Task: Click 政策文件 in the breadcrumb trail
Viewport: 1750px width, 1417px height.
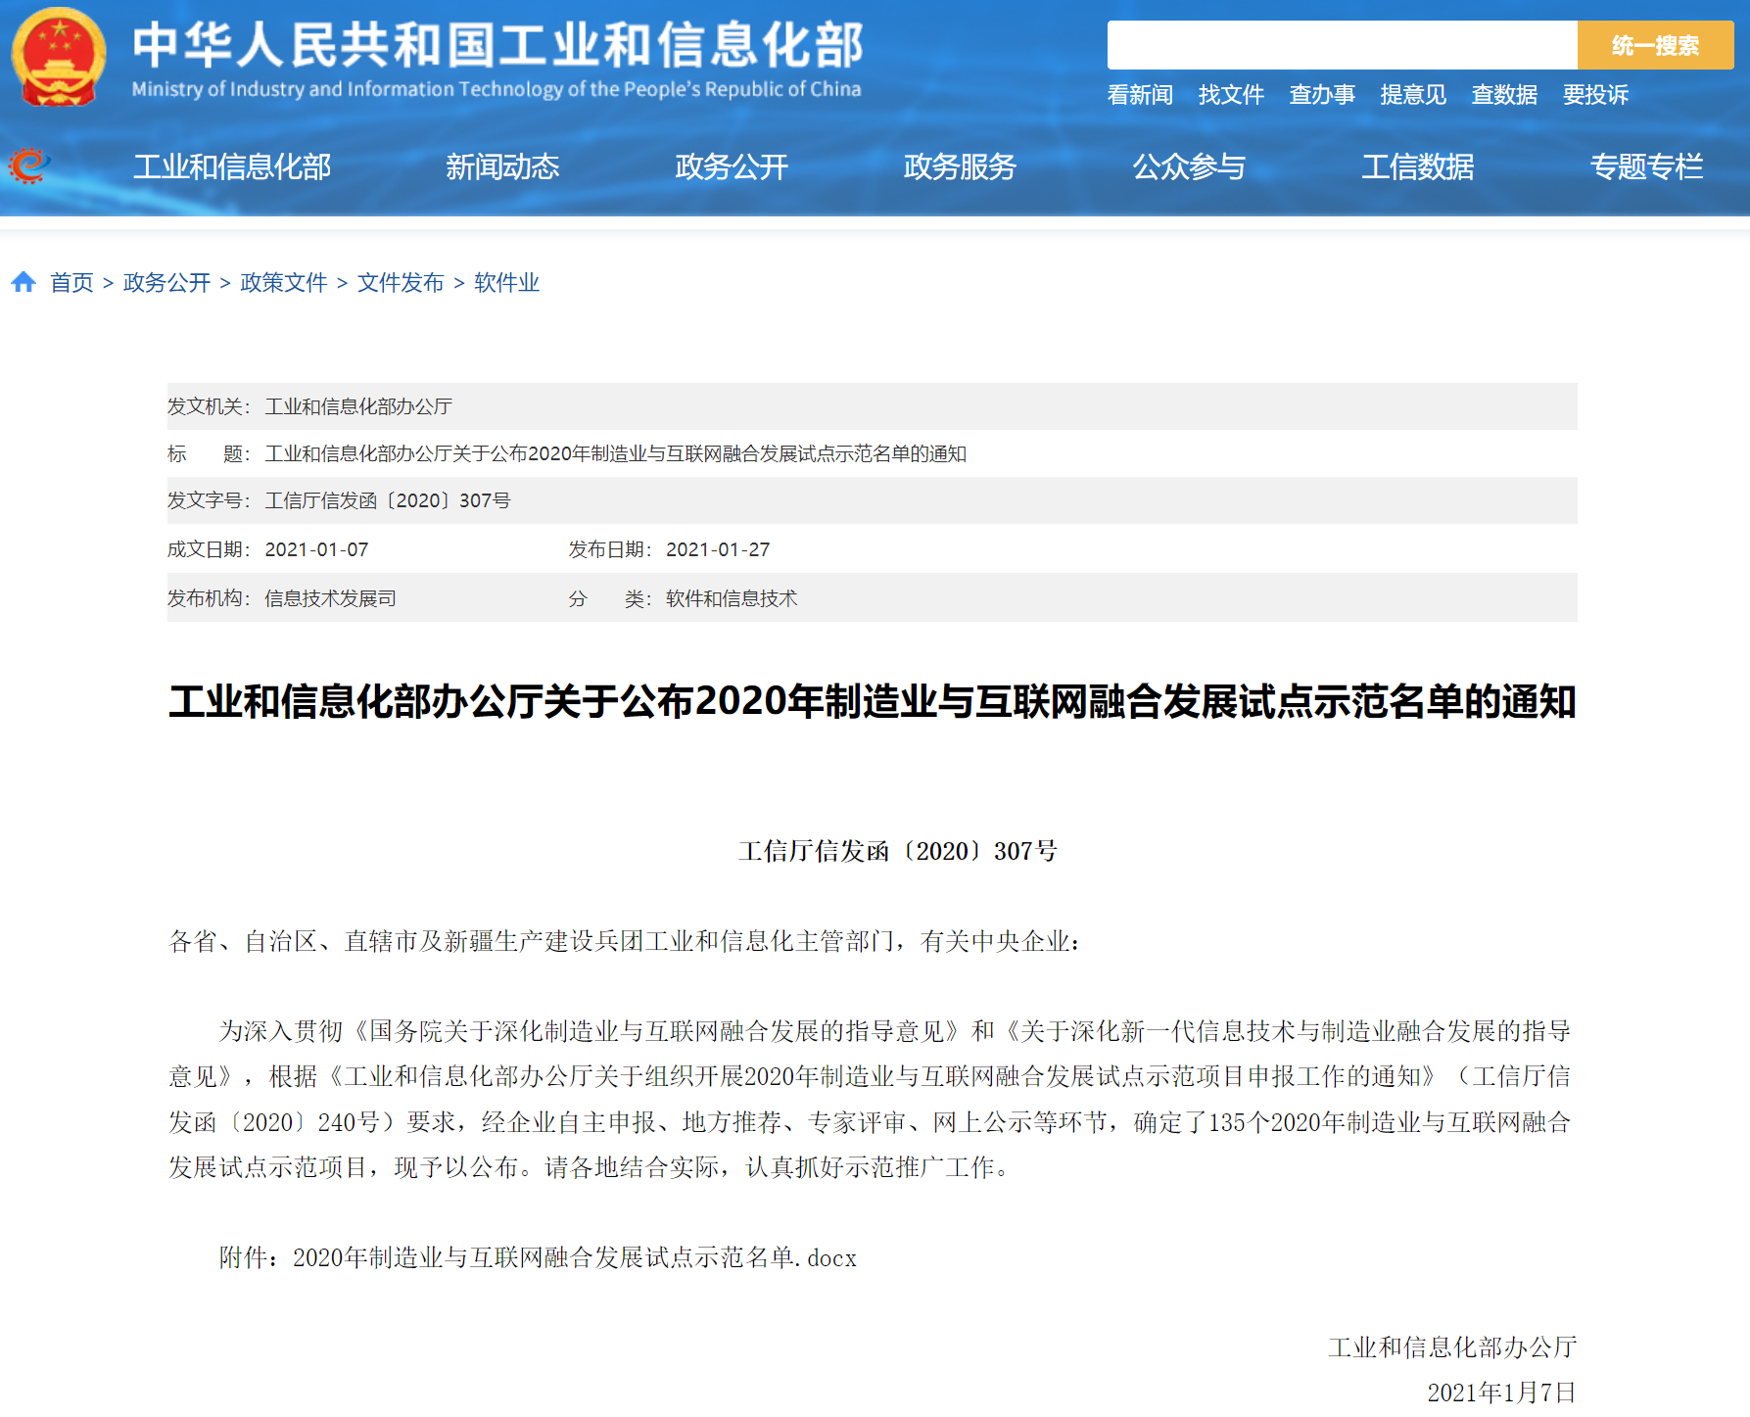Action: point(284,283)
